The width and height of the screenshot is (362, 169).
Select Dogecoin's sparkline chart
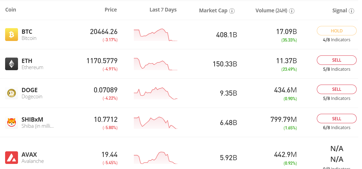(x=155, y=93)
